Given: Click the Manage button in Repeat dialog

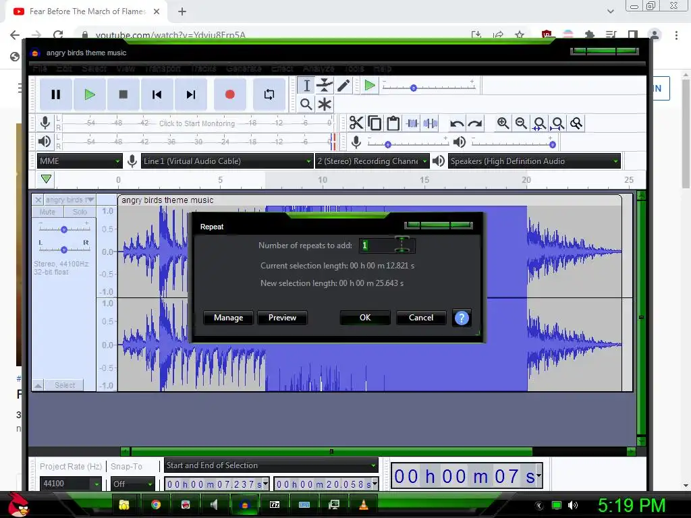Looking at the screenshot, I should 228,318.
